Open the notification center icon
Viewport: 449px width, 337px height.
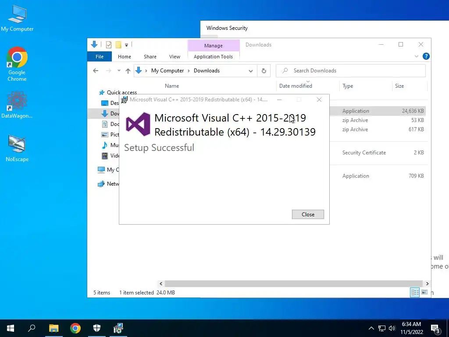coord(435,328)
